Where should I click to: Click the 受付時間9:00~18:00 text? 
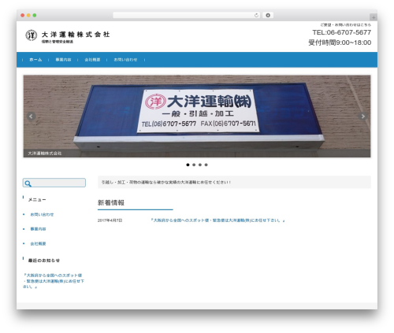point(340,43)
